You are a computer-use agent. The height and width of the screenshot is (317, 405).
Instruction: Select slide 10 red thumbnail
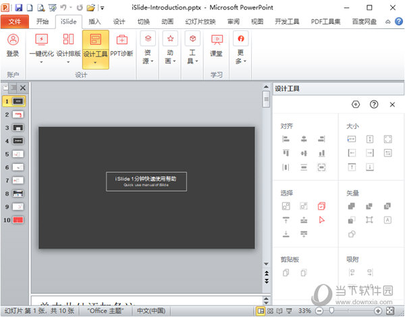(18, 220)
